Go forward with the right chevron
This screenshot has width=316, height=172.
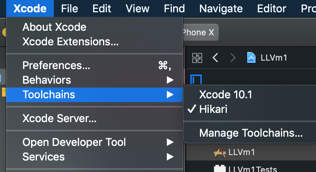[x=233, y=58]
